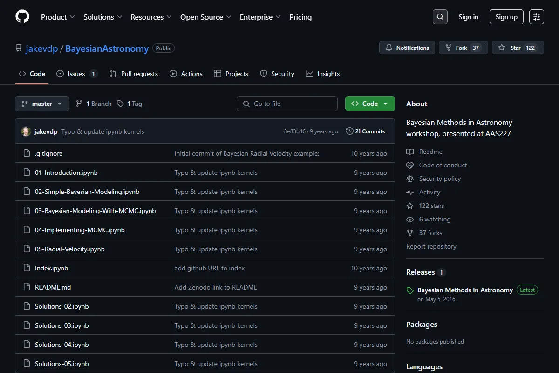Expand the green Code dropdown button
559x373 pixels.
[370, 104]
